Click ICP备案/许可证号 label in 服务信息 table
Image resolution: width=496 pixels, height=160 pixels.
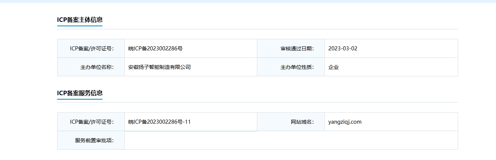tap(92, 122)
